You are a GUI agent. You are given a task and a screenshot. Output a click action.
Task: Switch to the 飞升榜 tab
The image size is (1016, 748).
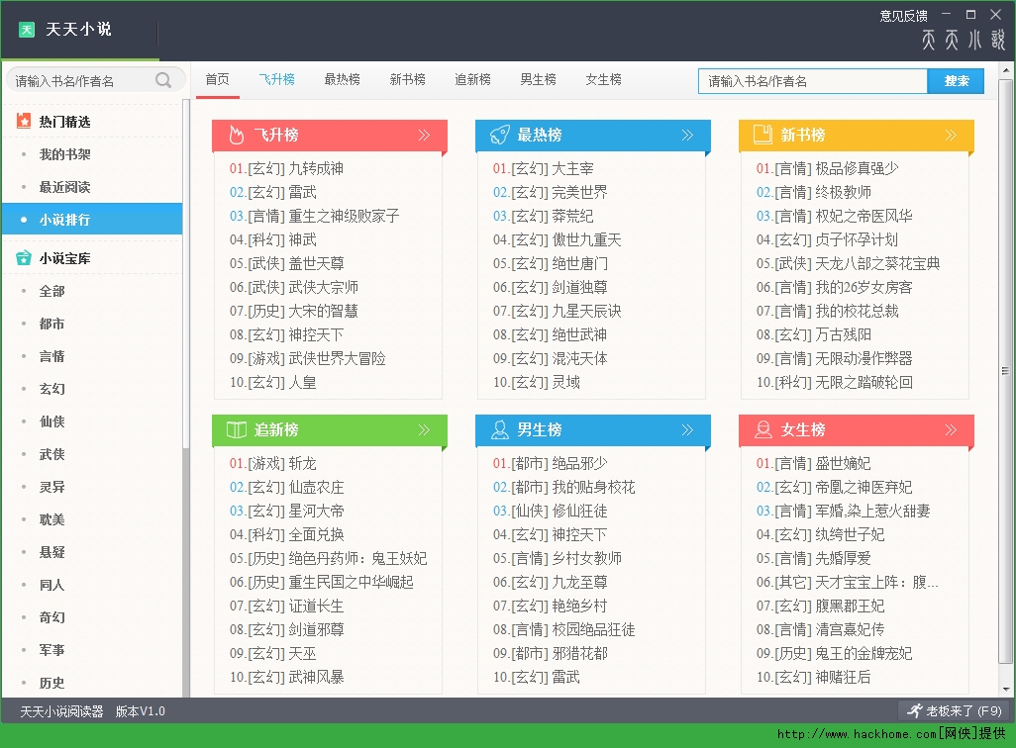point(276,79)
